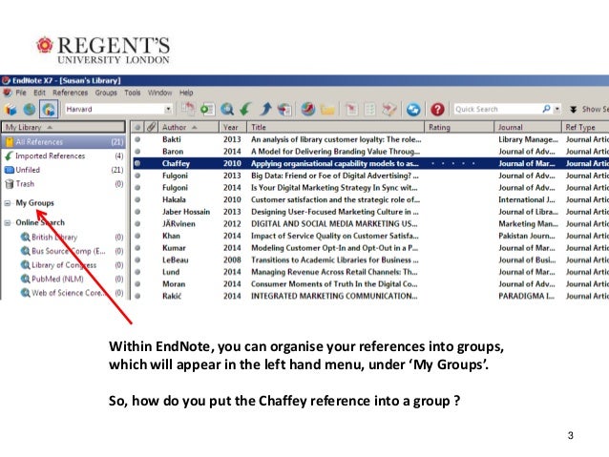Toggle read status dot for Baron reference
Image resolution: width=609 pixels, height=457 pixels.
click(x=137, y=152)
